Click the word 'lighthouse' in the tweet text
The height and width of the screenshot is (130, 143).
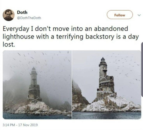click(18, 37)
